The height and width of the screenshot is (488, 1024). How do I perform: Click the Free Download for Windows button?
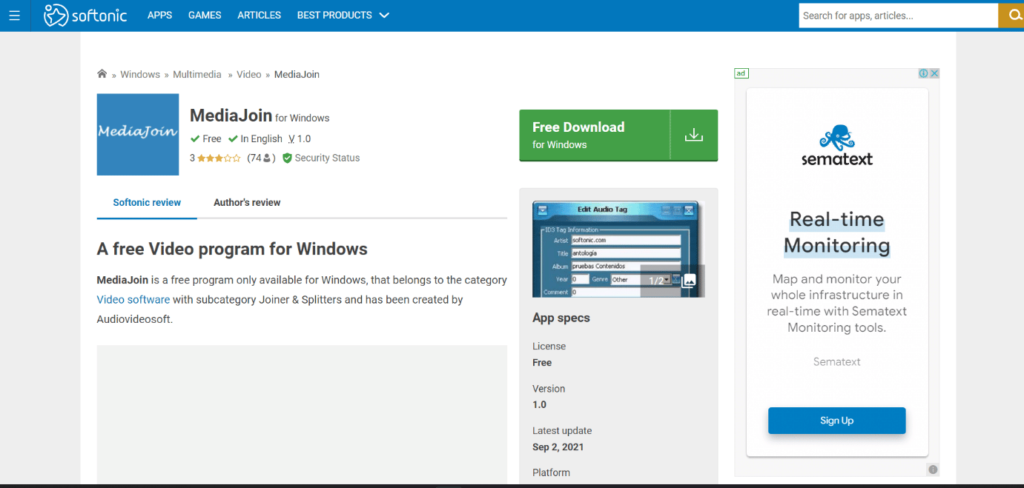click(x=618, y=136)
